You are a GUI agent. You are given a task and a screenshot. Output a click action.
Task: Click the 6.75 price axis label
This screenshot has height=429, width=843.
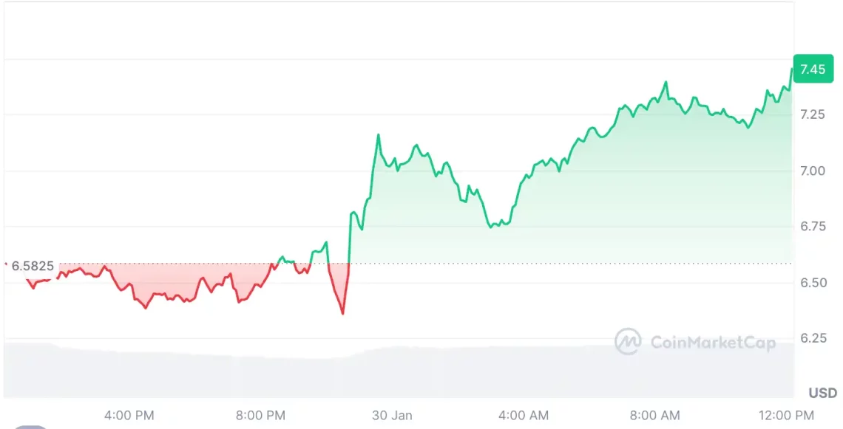(812, 226)
